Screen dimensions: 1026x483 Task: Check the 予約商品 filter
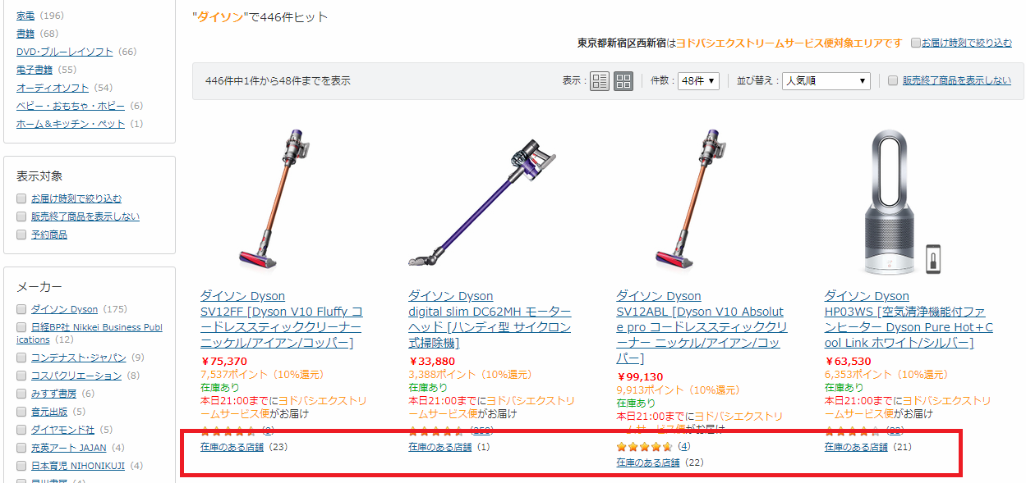[x=21, y=235]
